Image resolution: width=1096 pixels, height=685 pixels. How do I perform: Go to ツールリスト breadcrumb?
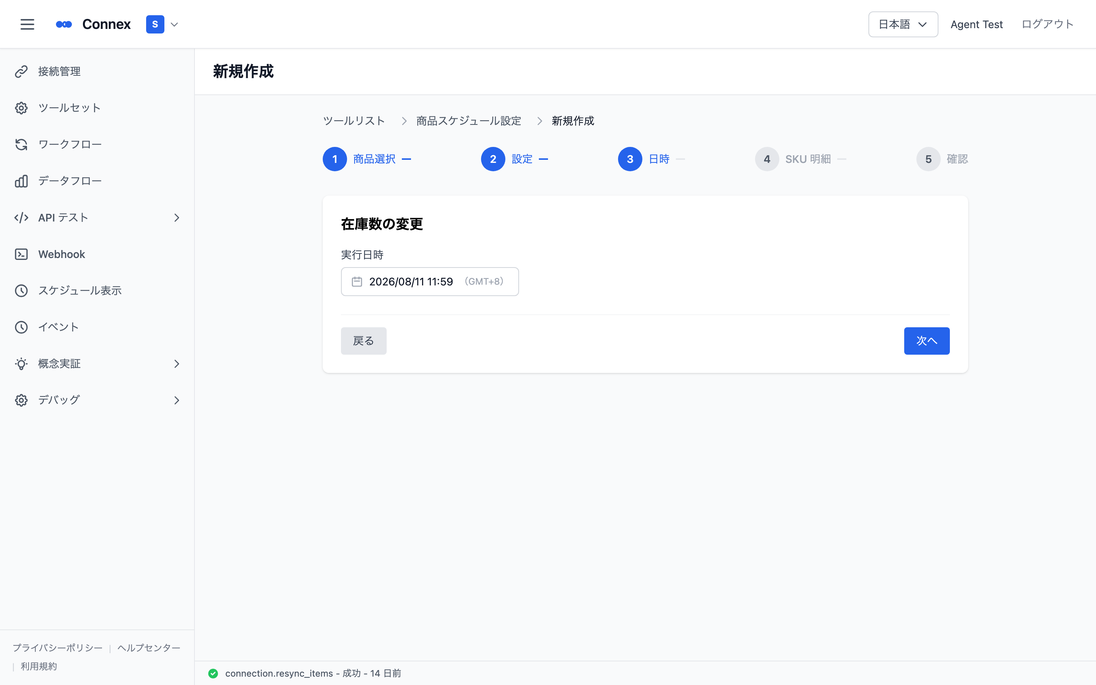click(x=354, y=121)
